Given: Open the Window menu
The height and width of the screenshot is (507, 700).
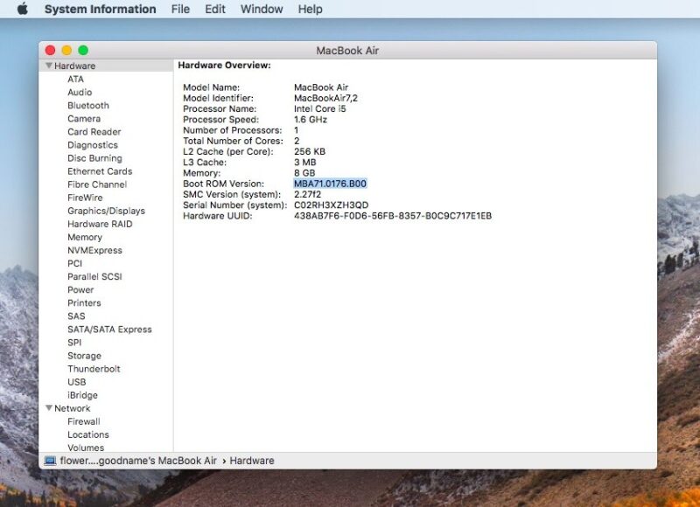Looking at the screenshot, I should 262,9.
